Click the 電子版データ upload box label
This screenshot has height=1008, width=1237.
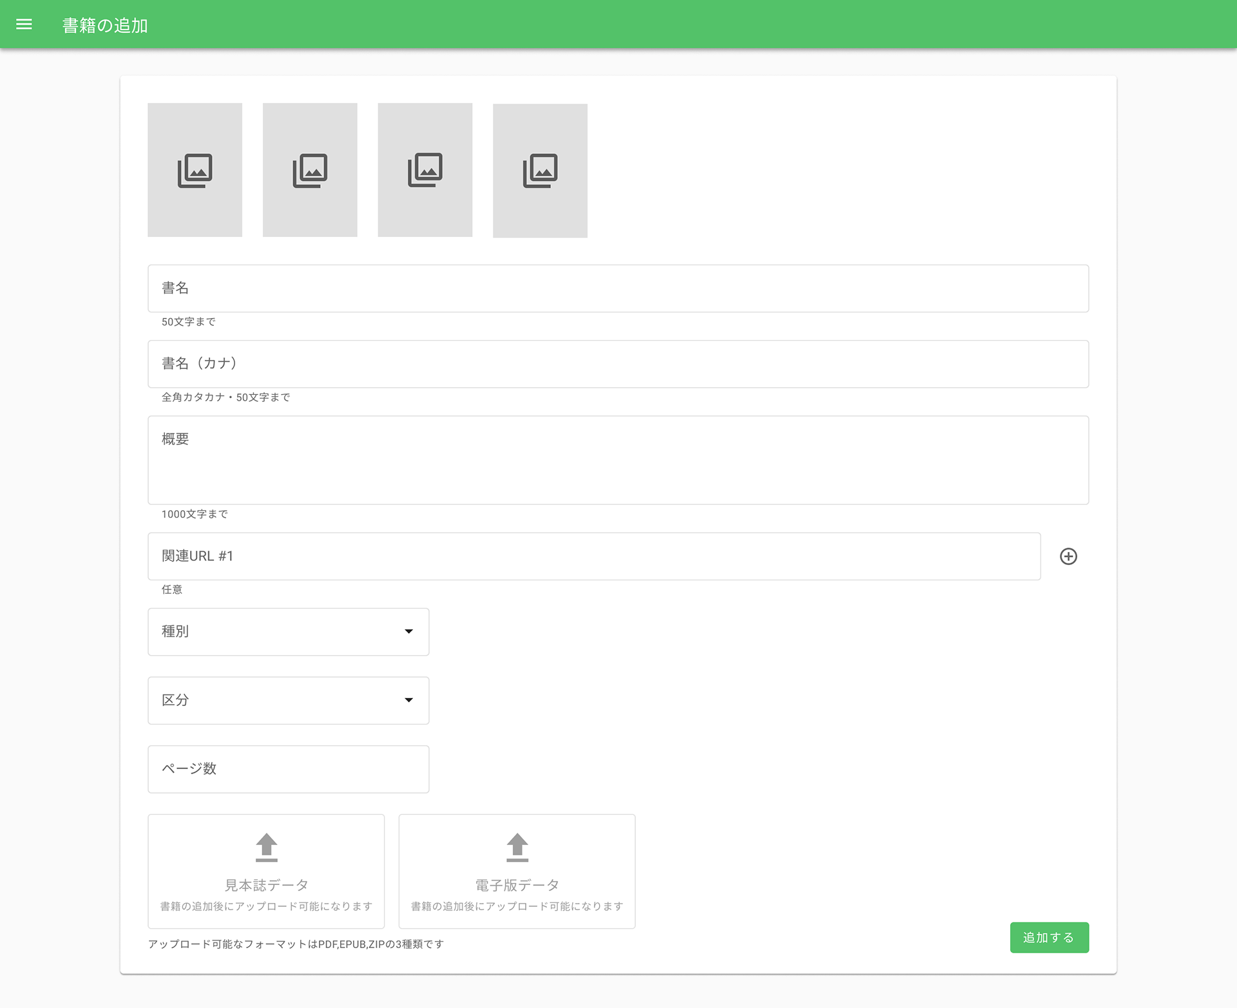point(517,885)
